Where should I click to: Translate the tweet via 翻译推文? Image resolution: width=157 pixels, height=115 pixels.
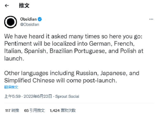[x=11, y=87]
